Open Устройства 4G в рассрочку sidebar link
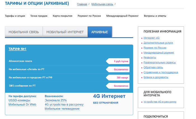The width and height of the screenshot is (196, 119). pos(160,102)
